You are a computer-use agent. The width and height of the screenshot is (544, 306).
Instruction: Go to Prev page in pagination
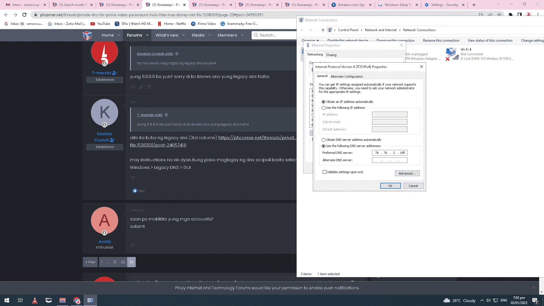click(x=90, y=262)
